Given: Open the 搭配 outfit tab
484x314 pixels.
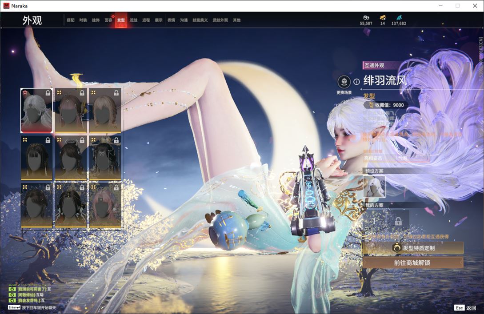Looking at the screenshot, I should (x=71, y=20).
